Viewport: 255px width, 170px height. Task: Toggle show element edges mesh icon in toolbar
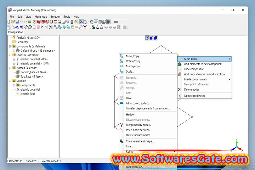pos(108,22)
